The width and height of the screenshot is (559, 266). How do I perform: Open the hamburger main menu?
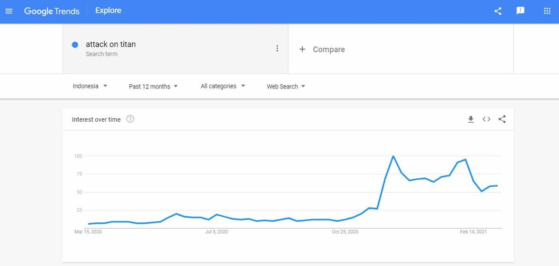(9, 11)
